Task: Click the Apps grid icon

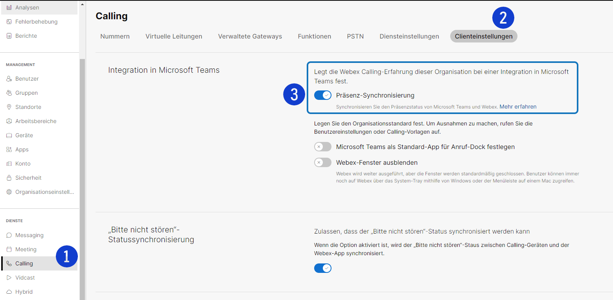Action: click(9, 149)
